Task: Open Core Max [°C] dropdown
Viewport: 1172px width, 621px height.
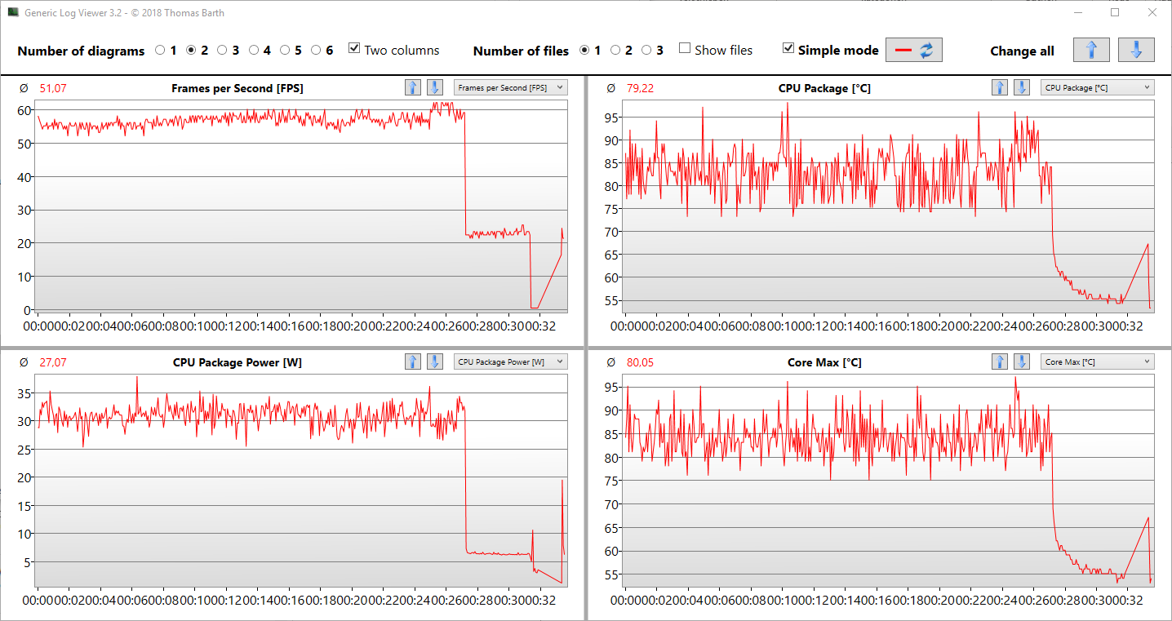Action: pyautogui.click(x=1098, y=362)
